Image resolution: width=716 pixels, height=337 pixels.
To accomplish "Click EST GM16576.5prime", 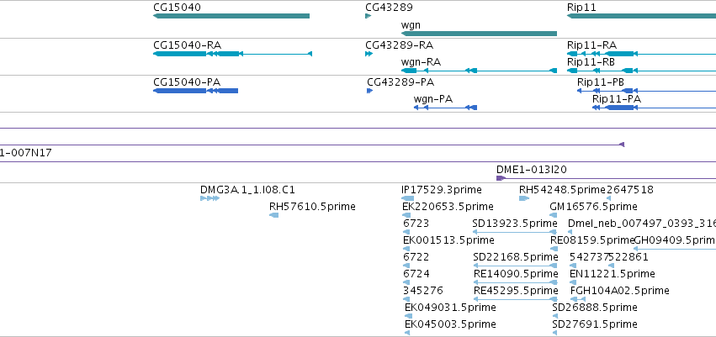I will click(x=554, y=215).
